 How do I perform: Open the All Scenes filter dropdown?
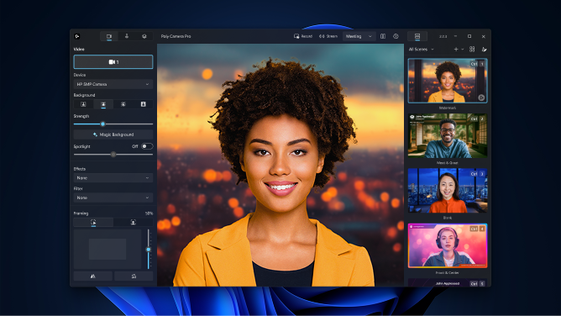pyautogui.click(x=421, y=49)
